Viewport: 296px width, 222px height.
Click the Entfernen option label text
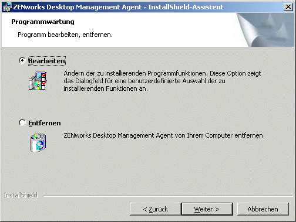point(45,123)
